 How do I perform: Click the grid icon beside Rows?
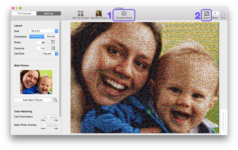tap(53, 42)
